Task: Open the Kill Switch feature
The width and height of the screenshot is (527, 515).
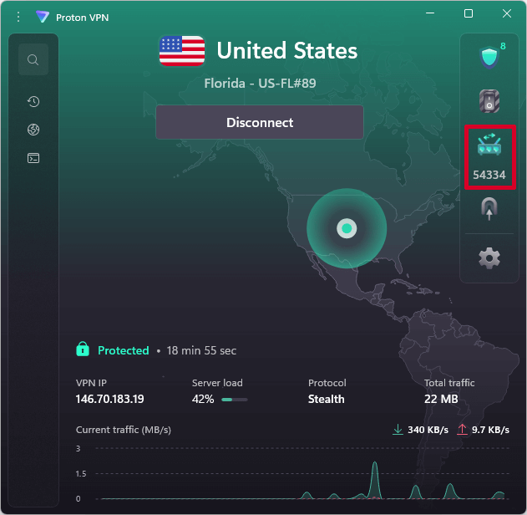Action: click(489, 101)
